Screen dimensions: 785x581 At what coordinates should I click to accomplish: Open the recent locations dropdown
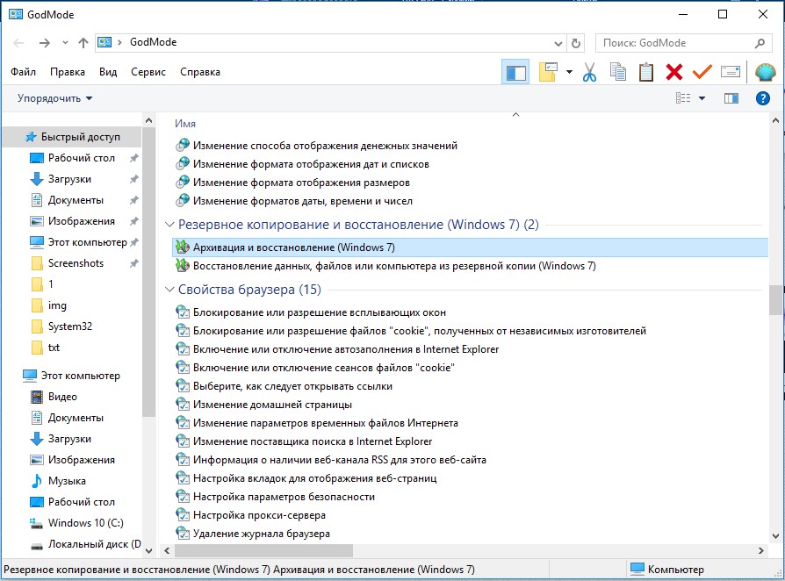[x=65, y=43]
